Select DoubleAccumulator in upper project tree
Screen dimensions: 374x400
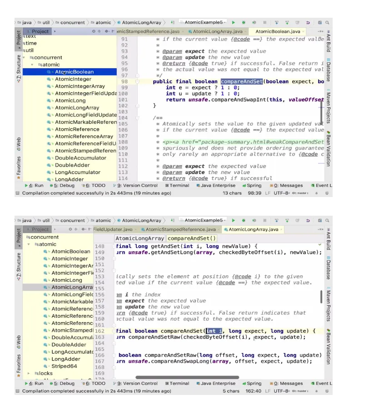tap(80, 158)
